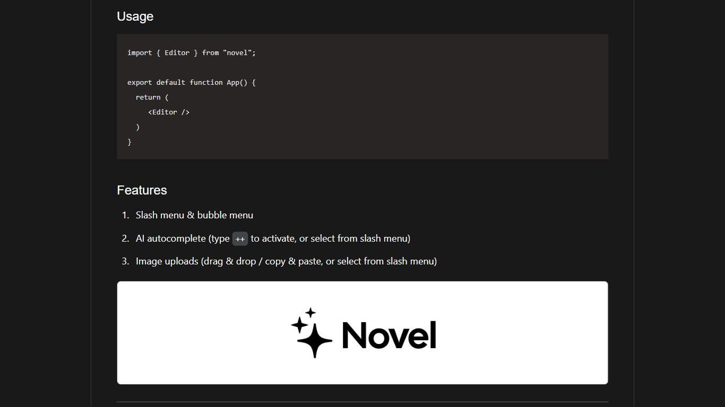
Task: Click the Slash menu & bubble menu item
Action: tap(194, 215)
